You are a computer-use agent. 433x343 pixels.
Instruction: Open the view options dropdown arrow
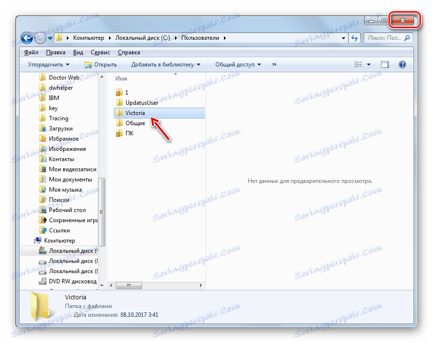pos(369,65)
